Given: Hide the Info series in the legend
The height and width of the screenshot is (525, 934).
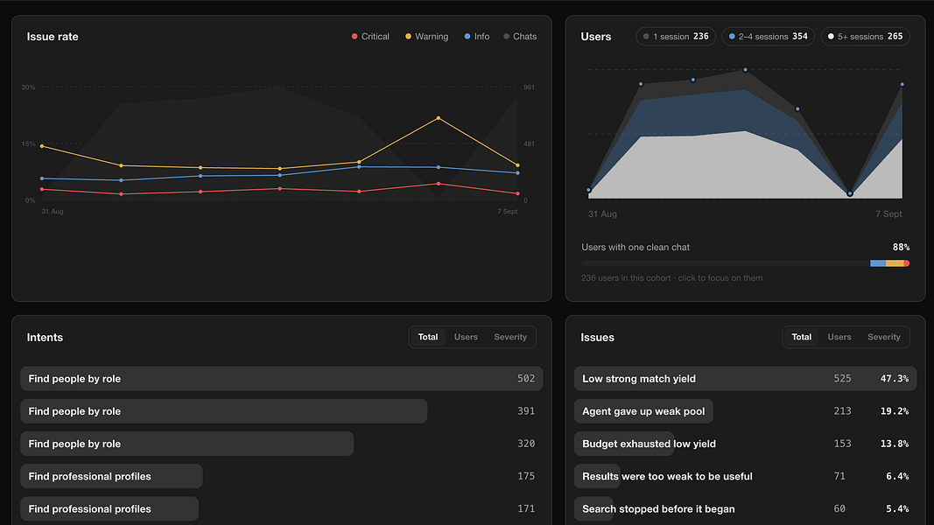Looking at the screenshot, I should [x=476, y=36].
